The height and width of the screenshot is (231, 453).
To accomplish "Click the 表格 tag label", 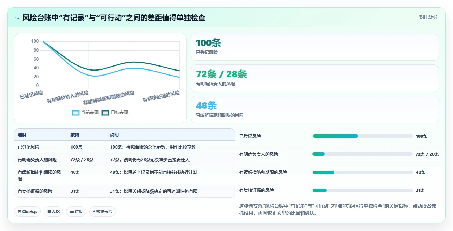I will (56, 212).
